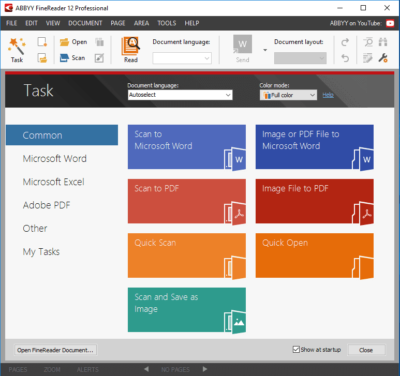
Task: Start the Quick Scan task
Action: point(187,255)
